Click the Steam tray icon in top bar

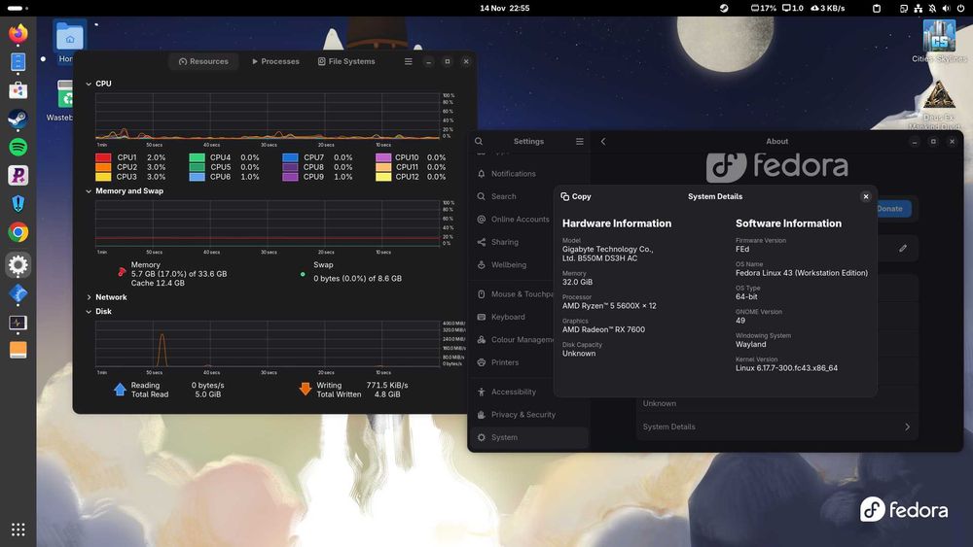(x=724, y=8)
